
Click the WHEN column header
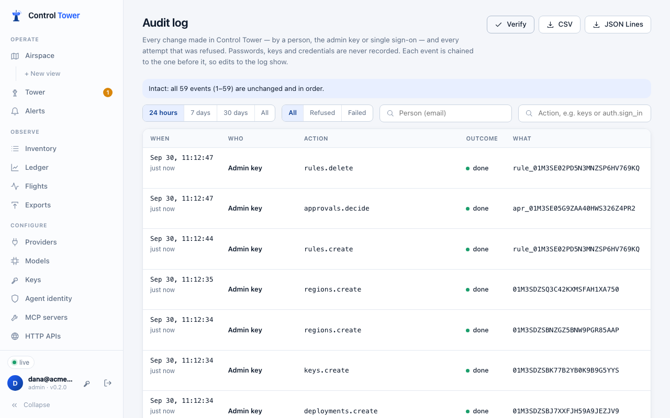click(x=160, y=139)
